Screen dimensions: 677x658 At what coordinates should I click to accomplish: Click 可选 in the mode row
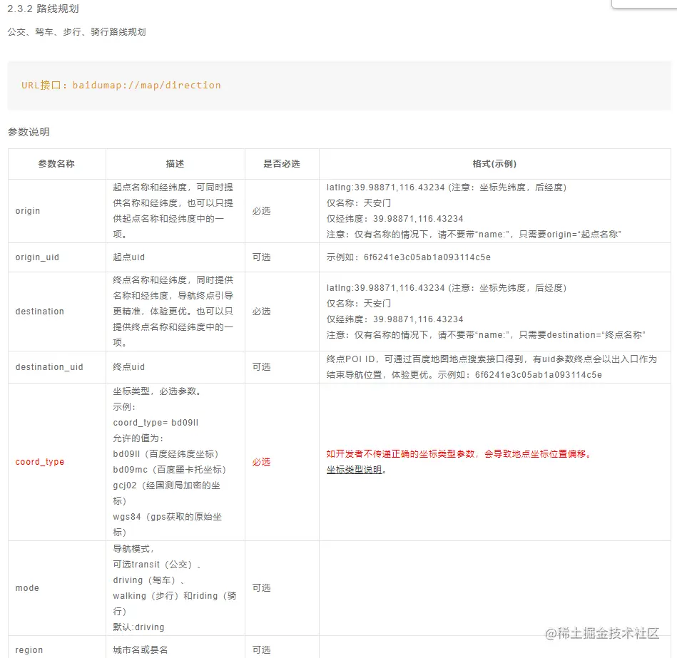point(261,587)
